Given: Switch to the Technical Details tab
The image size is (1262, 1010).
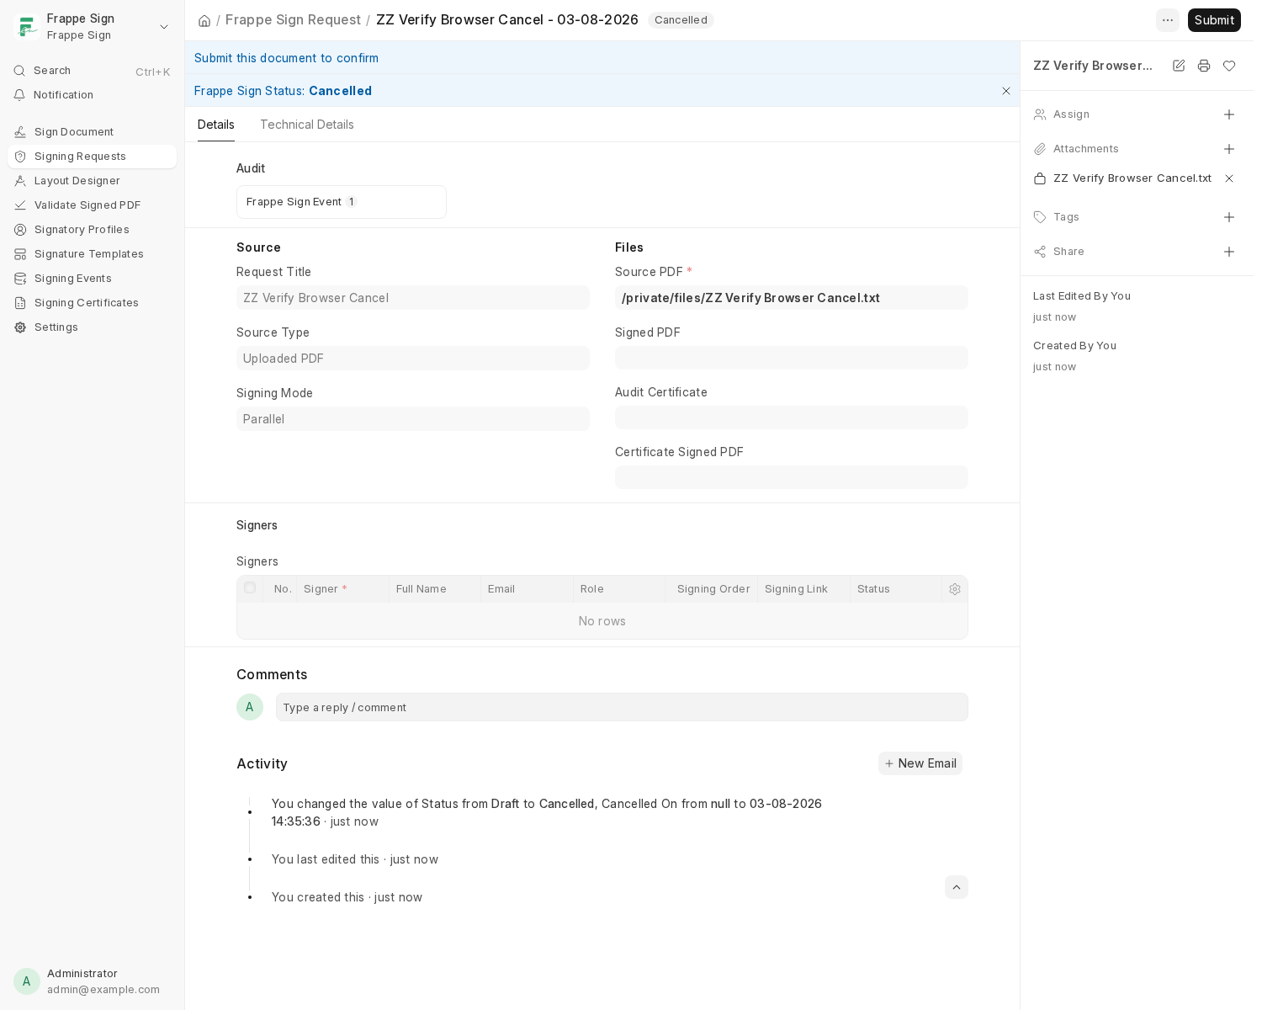Looking at the screenshot, I should [x=307, y=125].
